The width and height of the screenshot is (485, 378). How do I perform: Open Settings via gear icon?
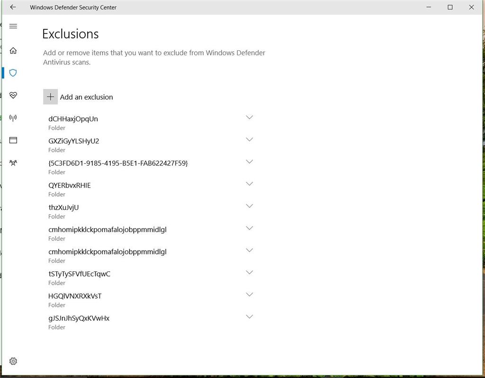pyautogui.click(x=13, y=361)
